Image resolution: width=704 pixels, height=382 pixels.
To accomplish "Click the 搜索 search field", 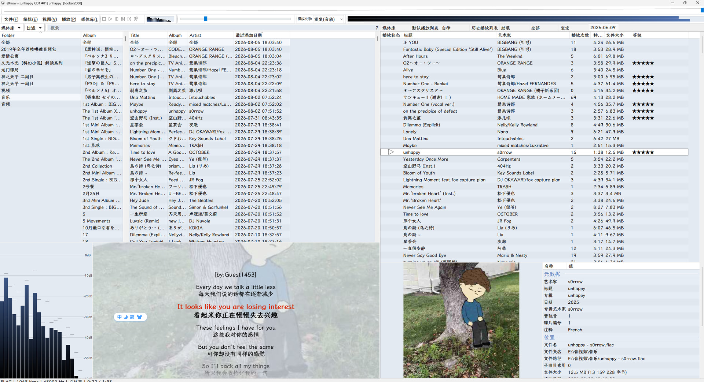I will point(211,28).
